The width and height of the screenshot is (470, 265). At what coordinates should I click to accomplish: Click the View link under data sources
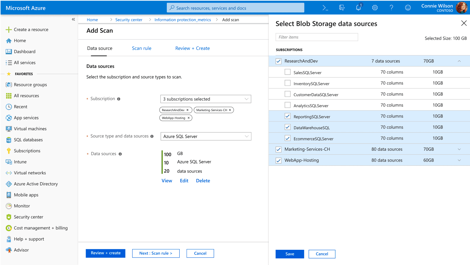(167, 181)
